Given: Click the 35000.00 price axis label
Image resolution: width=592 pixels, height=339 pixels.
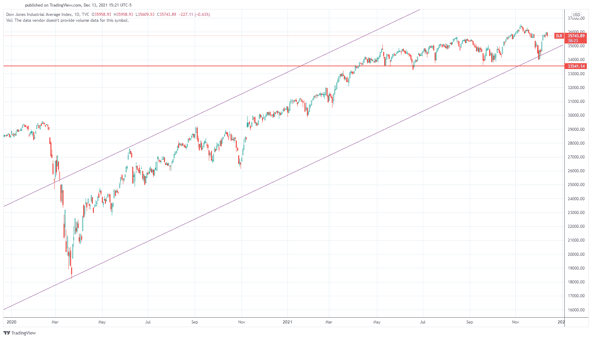Looking at the screenshot, I should (576, 46).
